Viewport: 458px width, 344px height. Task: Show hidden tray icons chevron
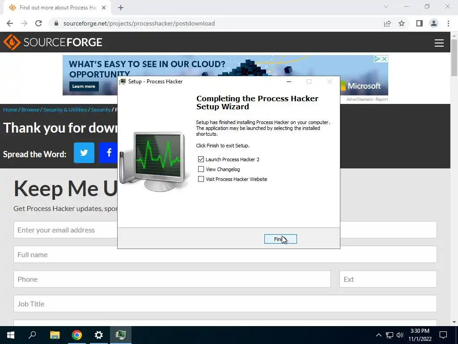(378, 335)
